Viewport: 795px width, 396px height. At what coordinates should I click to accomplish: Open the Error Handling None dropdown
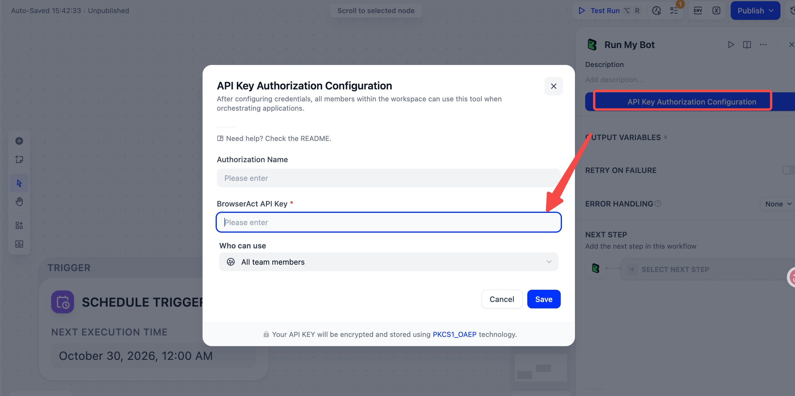(x=778, y=204)
